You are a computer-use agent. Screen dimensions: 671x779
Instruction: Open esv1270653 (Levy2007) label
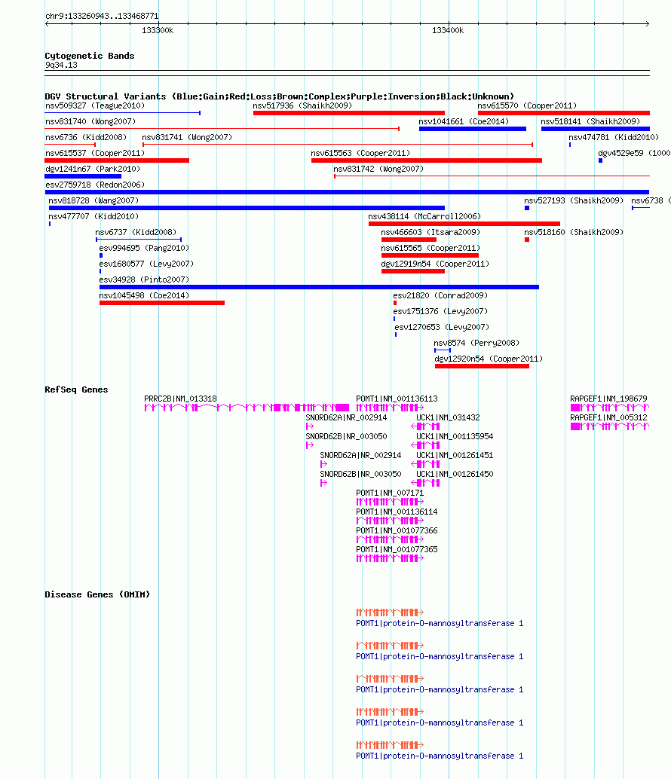[442, 328]
